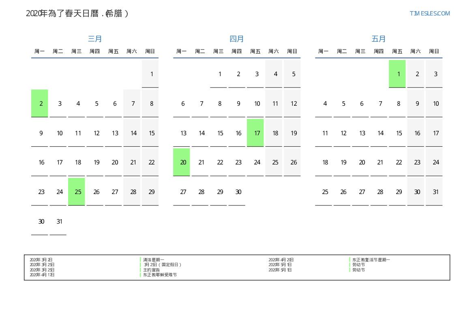
Task: Select March 13 in the 三月 calendar
Action: [114, 133]
